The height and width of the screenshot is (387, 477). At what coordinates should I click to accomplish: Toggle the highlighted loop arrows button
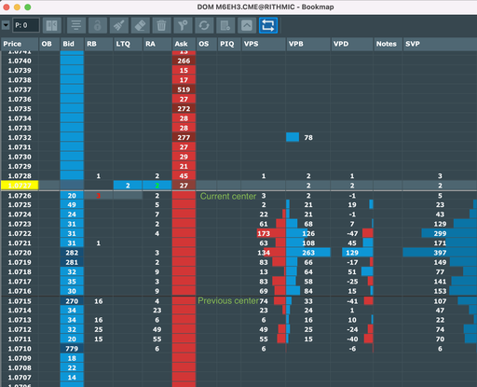click(268, 25)
